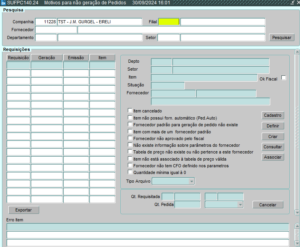Click the Fornecedor code field in Pesquisa
Image resolution: width=300 pixels, height=247 pixels.
pyautogui.click(x=56, y=30)
